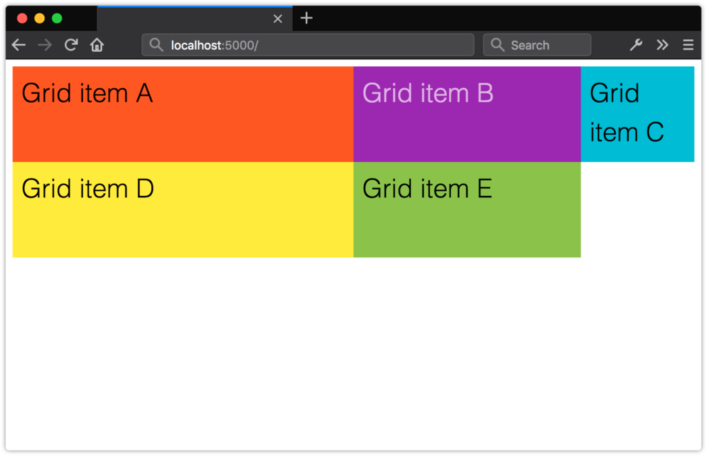Close the current browser tab
The width and height of the screenshot is (707, 456).
pyautogui.click(x=278, y=19)
